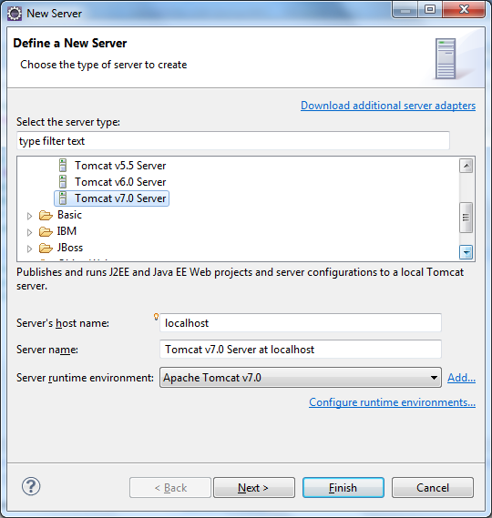Screen dimensions: 492x518
Task: Close the New Server dialog window
Action: (x=464, y=10)
